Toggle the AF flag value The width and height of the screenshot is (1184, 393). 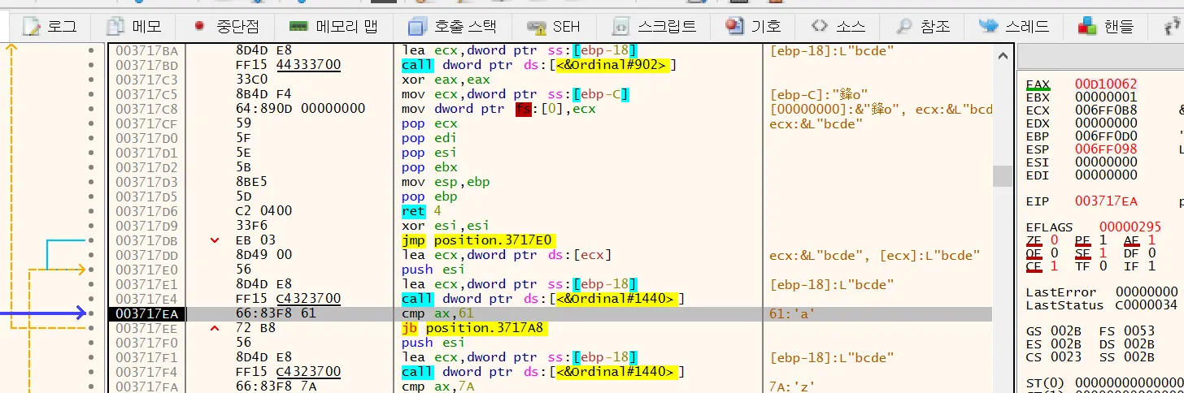click(x=1151, y=240)
